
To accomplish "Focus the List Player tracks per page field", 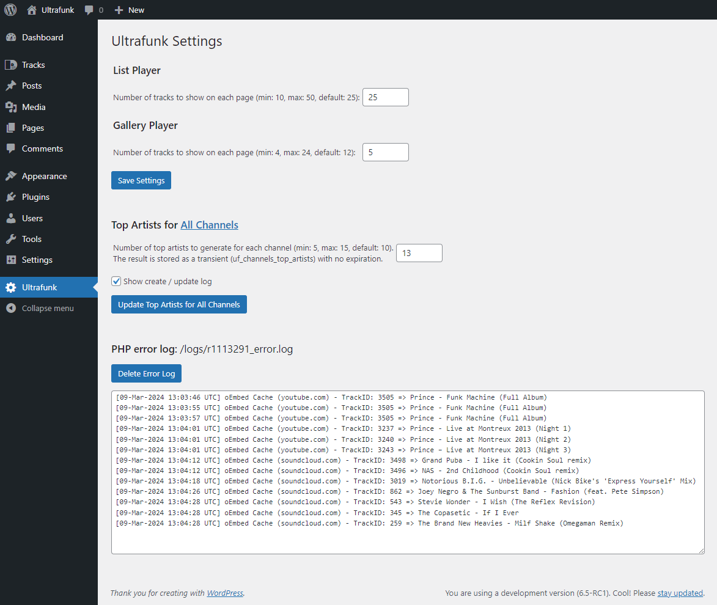I will (386, 97).
